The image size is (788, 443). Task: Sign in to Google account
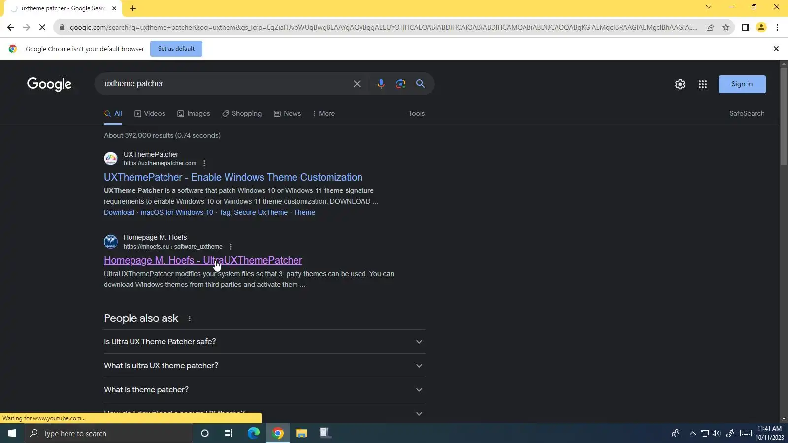(x=742, y=84)
